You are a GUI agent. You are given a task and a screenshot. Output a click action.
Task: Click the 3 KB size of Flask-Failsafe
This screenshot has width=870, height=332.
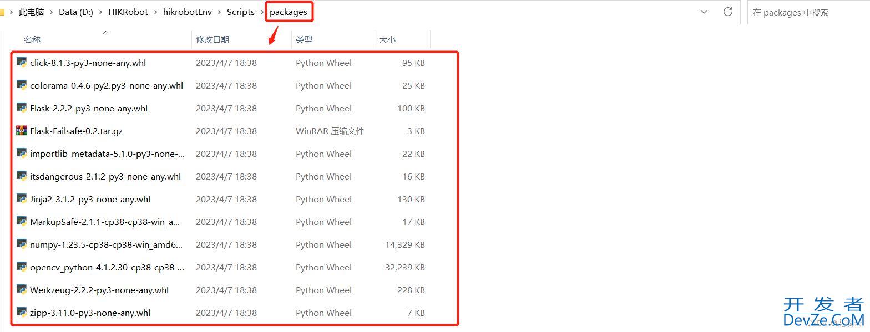coord(416,131)
